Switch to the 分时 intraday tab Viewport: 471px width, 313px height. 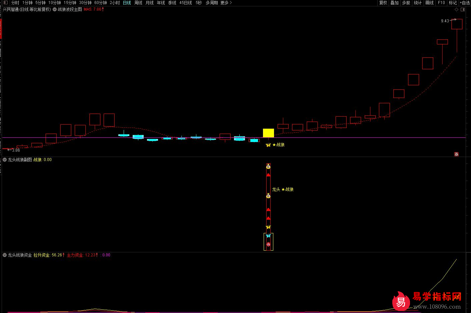point(15,3)
